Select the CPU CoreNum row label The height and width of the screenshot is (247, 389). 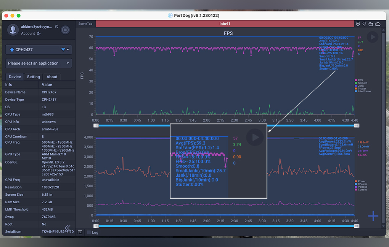pos(16,137)
